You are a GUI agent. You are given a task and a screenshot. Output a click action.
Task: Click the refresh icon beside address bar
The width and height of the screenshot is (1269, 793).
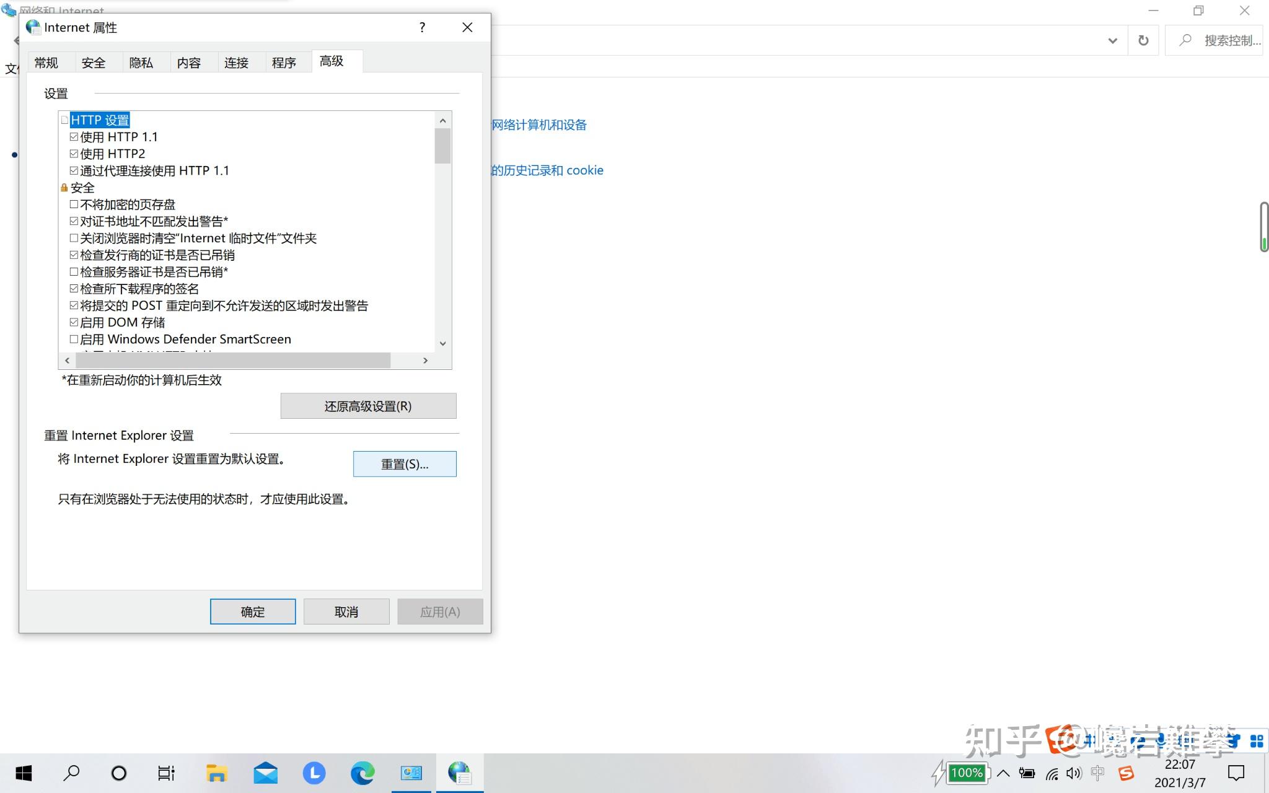[x=1143, y=41]
